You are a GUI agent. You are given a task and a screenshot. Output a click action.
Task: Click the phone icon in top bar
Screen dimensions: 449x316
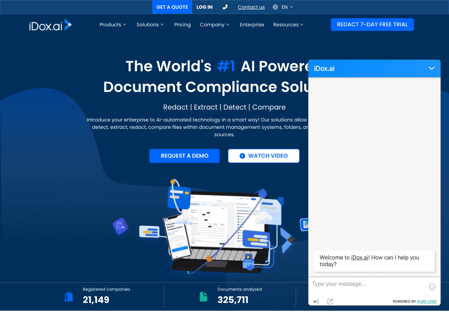pyautogui.click(x=225, y=7)
